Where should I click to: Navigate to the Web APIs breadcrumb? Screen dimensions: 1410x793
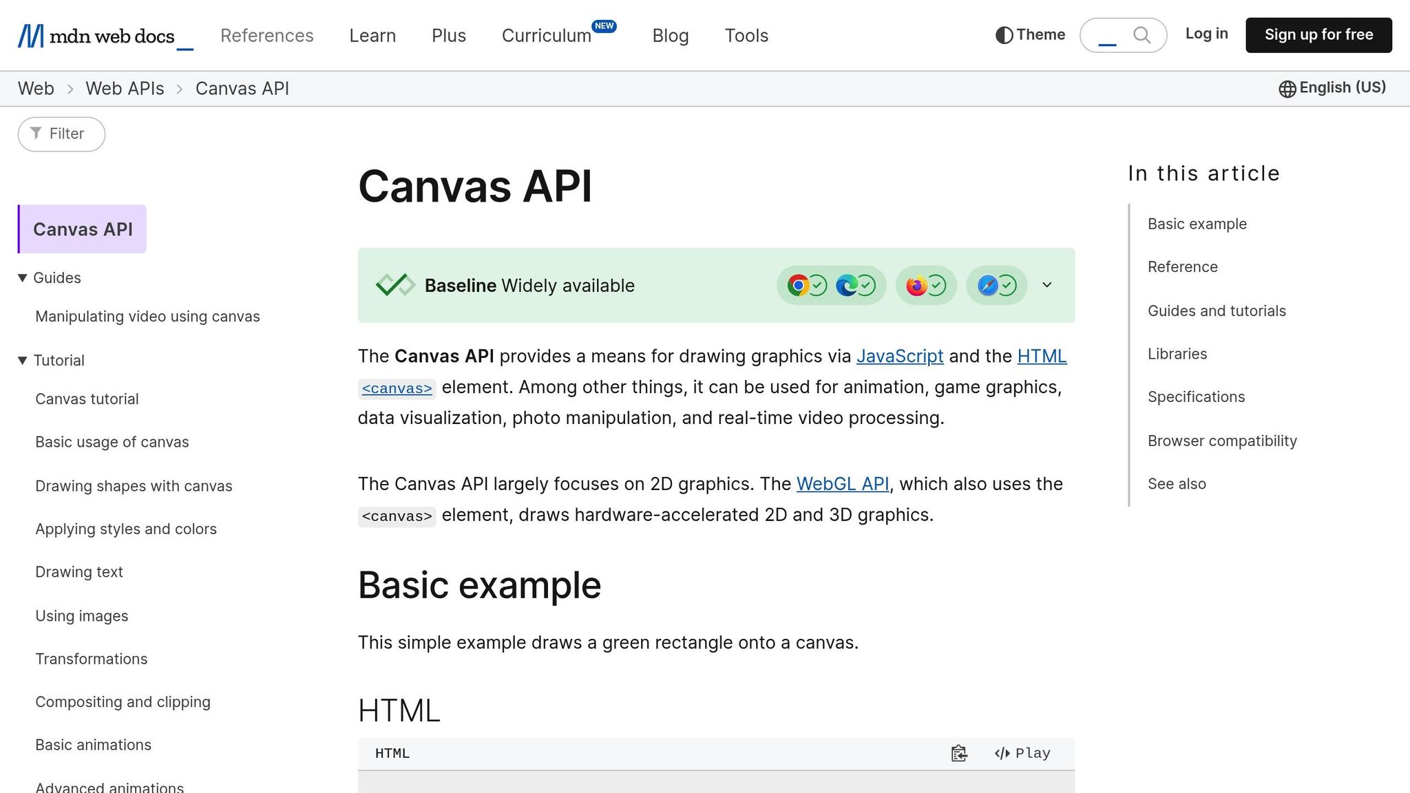click(x=125, y=89)
